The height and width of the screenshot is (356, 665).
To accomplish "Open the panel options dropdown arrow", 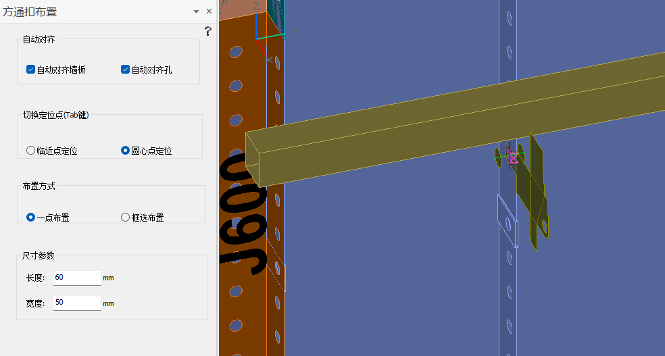I will (x=196, y=12).
